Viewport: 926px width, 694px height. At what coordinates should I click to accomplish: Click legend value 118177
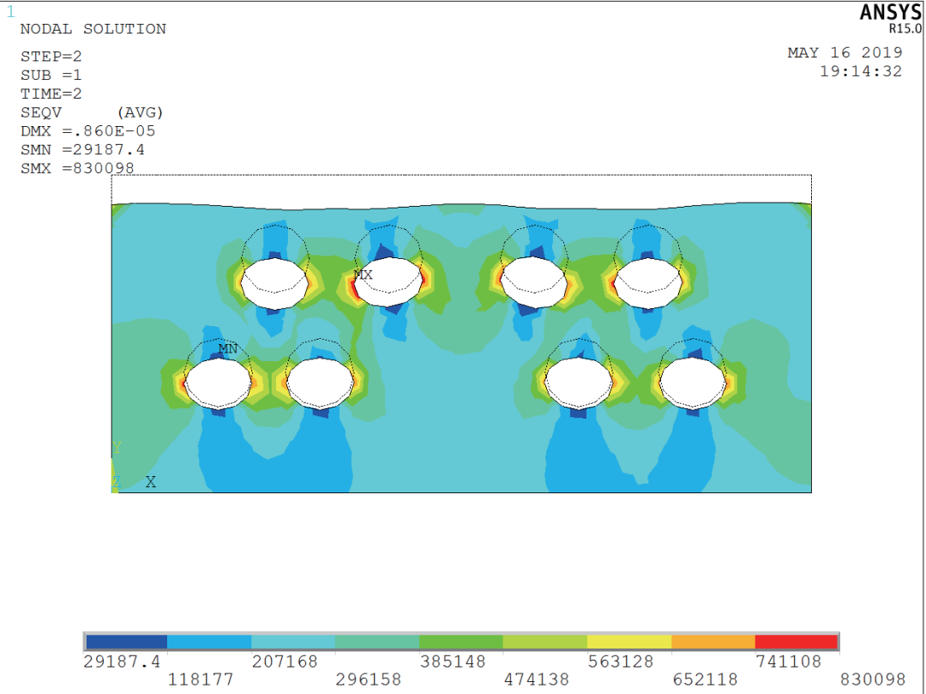(201, 679)
